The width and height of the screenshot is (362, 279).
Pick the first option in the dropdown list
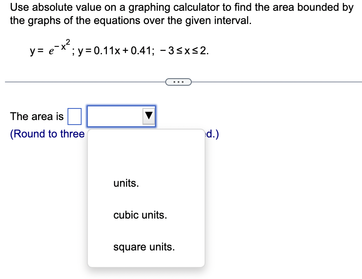point(125,183)
